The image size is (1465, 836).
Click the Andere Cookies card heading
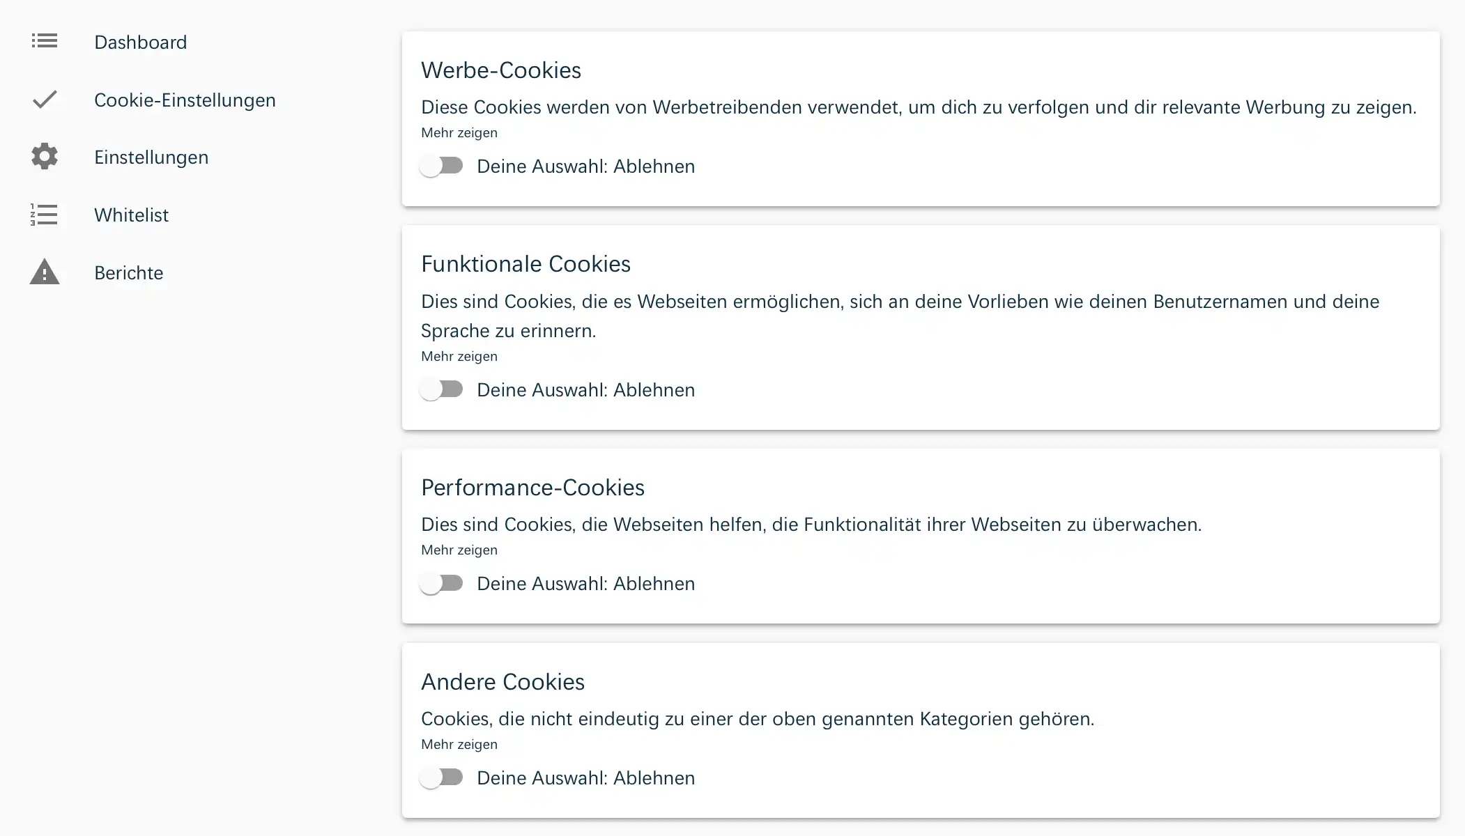point(503,682)
